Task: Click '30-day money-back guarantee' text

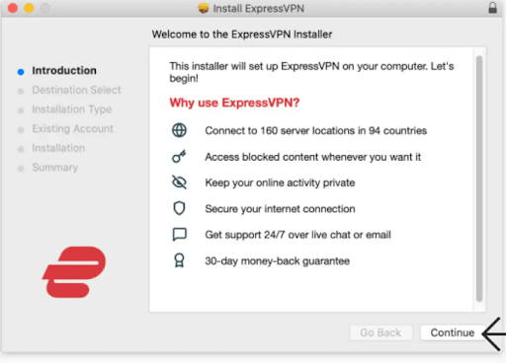Action: 278,261
